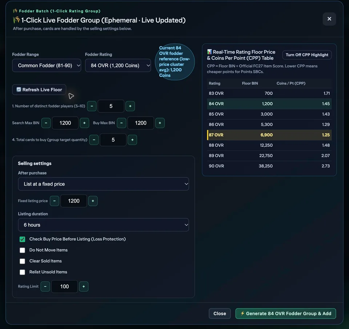Open the Fodder Range dropdown

pyautogui.click(x=47, y=65)
